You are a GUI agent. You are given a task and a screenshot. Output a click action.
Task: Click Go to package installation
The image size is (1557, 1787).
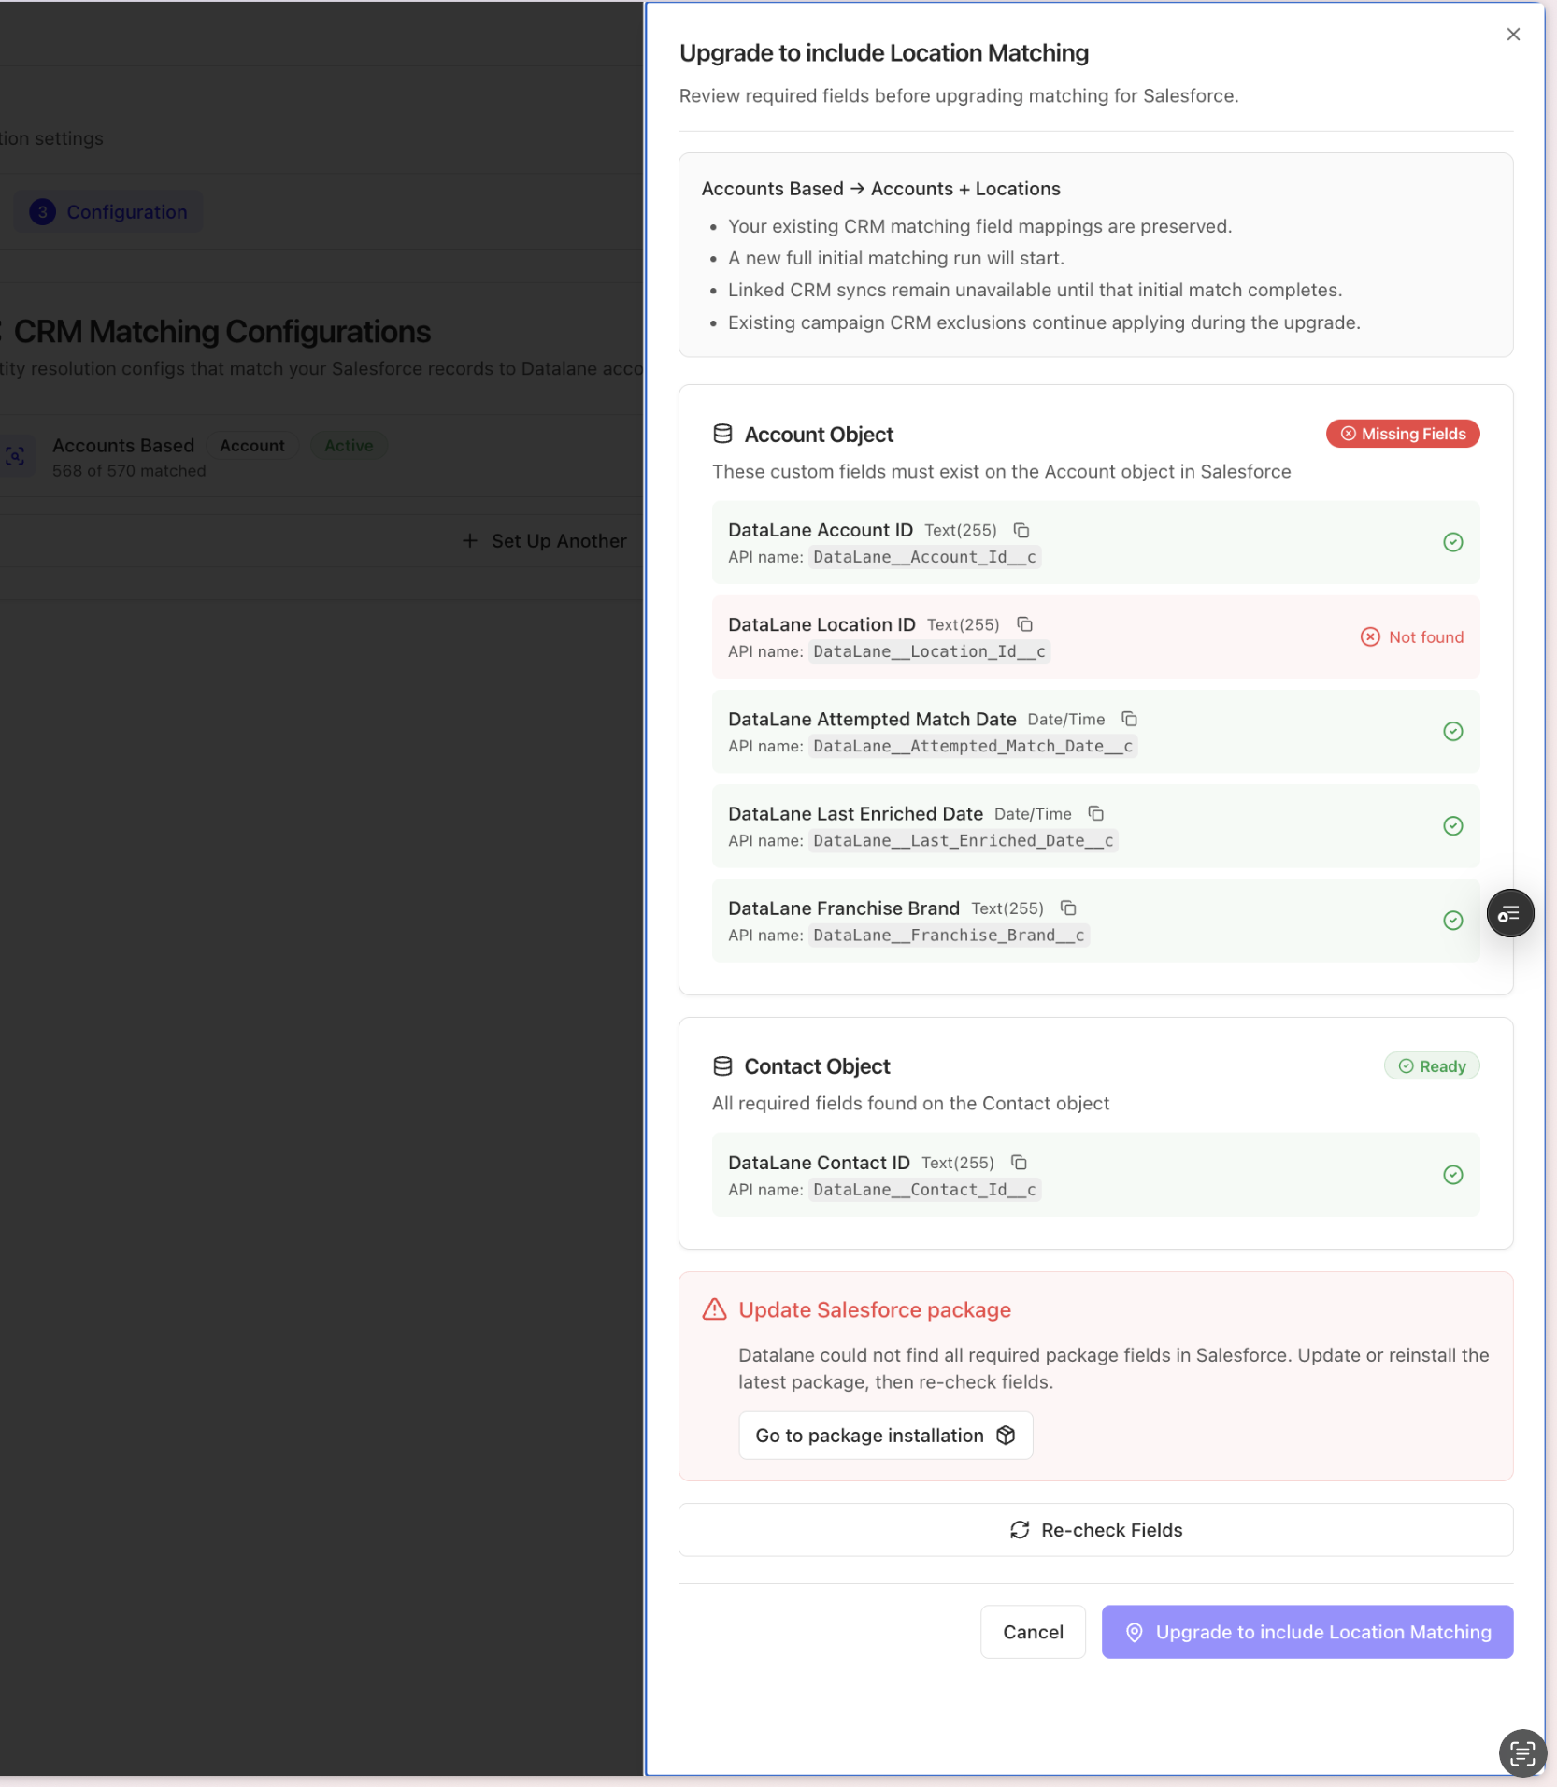[x=885, y=1435]
